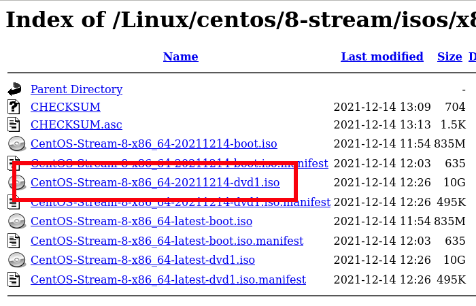Click the disc icon for latest-boot.iso
476x306 pixels.
16,222
